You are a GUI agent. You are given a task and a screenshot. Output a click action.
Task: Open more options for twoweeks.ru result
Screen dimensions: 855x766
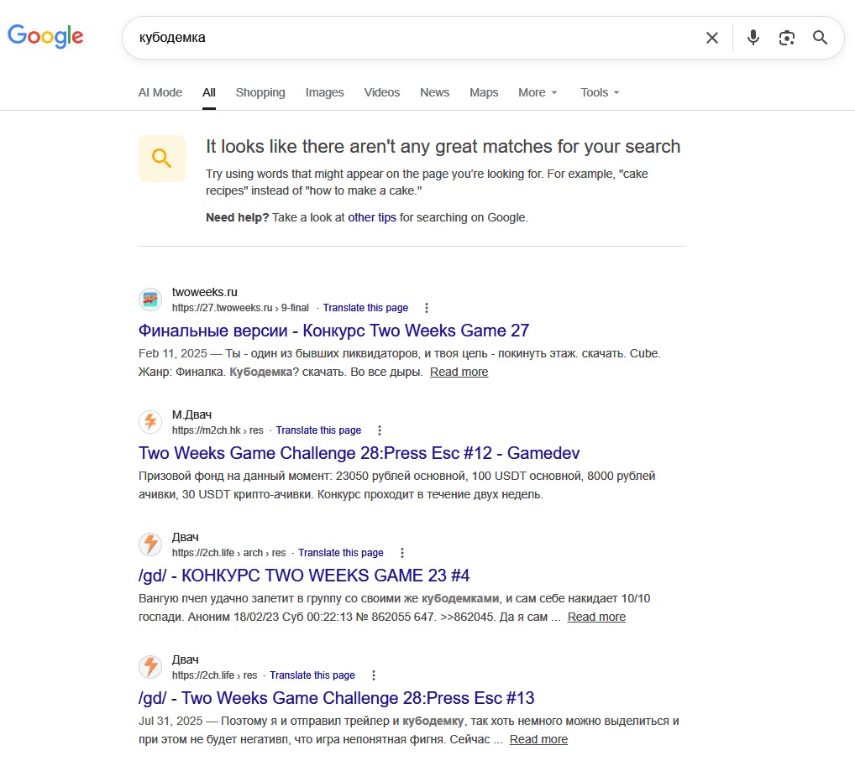(x=427, y=308)
